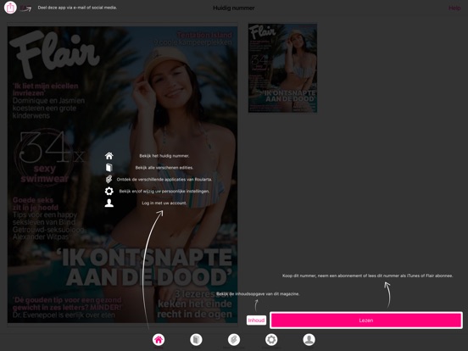Select the small Flair cover thumbnail

(282, 68)
